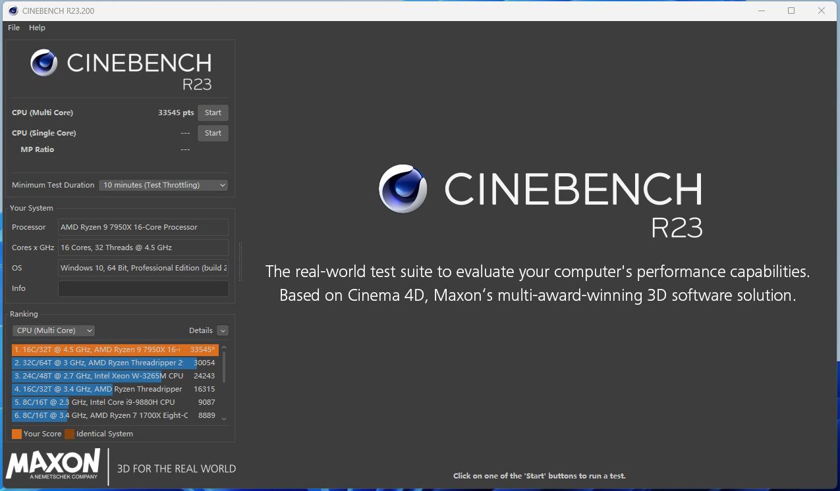This screenshot has height=491, width=840.
Task: Minimize the Cinebench window
Action: click(x=762, y=11)
